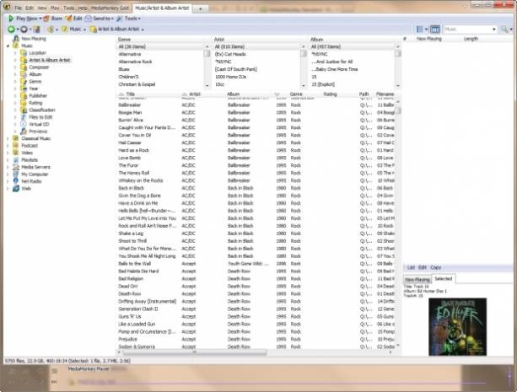Expand the Classical Music tree node
This screenshot has height=392, width=517.
point(8,138)
